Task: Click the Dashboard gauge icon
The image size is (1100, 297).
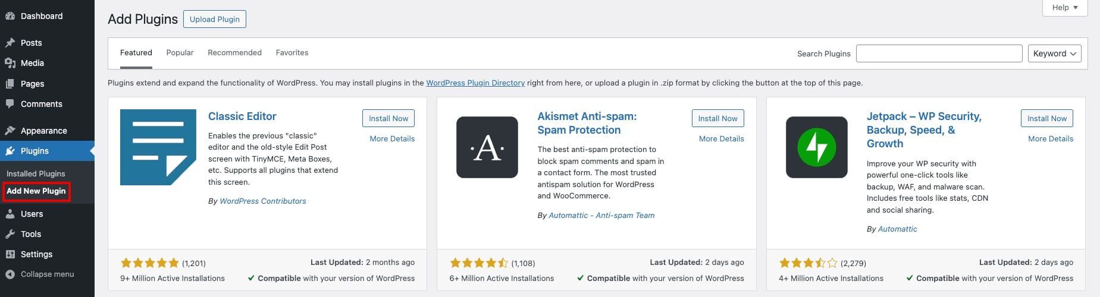Action: pyautogui.click(x=10, y=16)
